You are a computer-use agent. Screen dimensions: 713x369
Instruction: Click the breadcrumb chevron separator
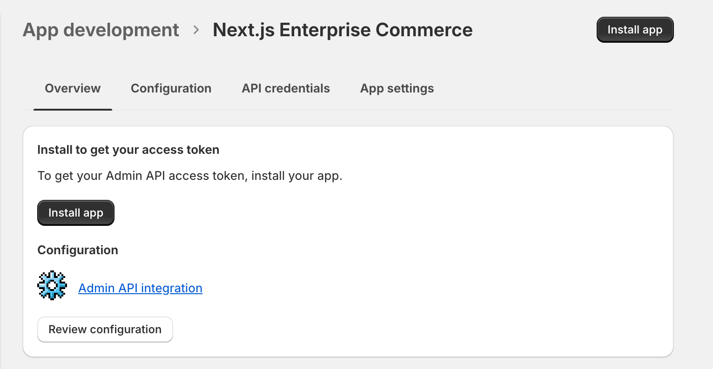pyautogui.click(x=196, y=30)
